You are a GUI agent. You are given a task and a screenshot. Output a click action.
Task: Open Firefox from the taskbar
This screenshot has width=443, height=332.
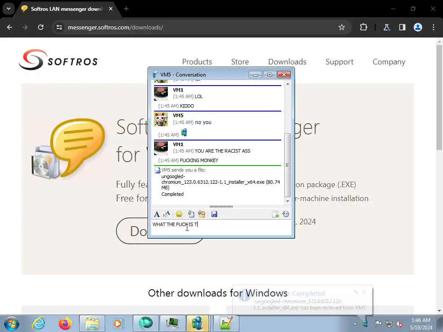(x=65, y=323)
